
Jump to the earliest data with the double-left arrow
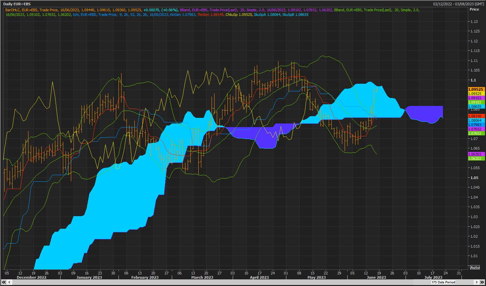pos(4,282)
